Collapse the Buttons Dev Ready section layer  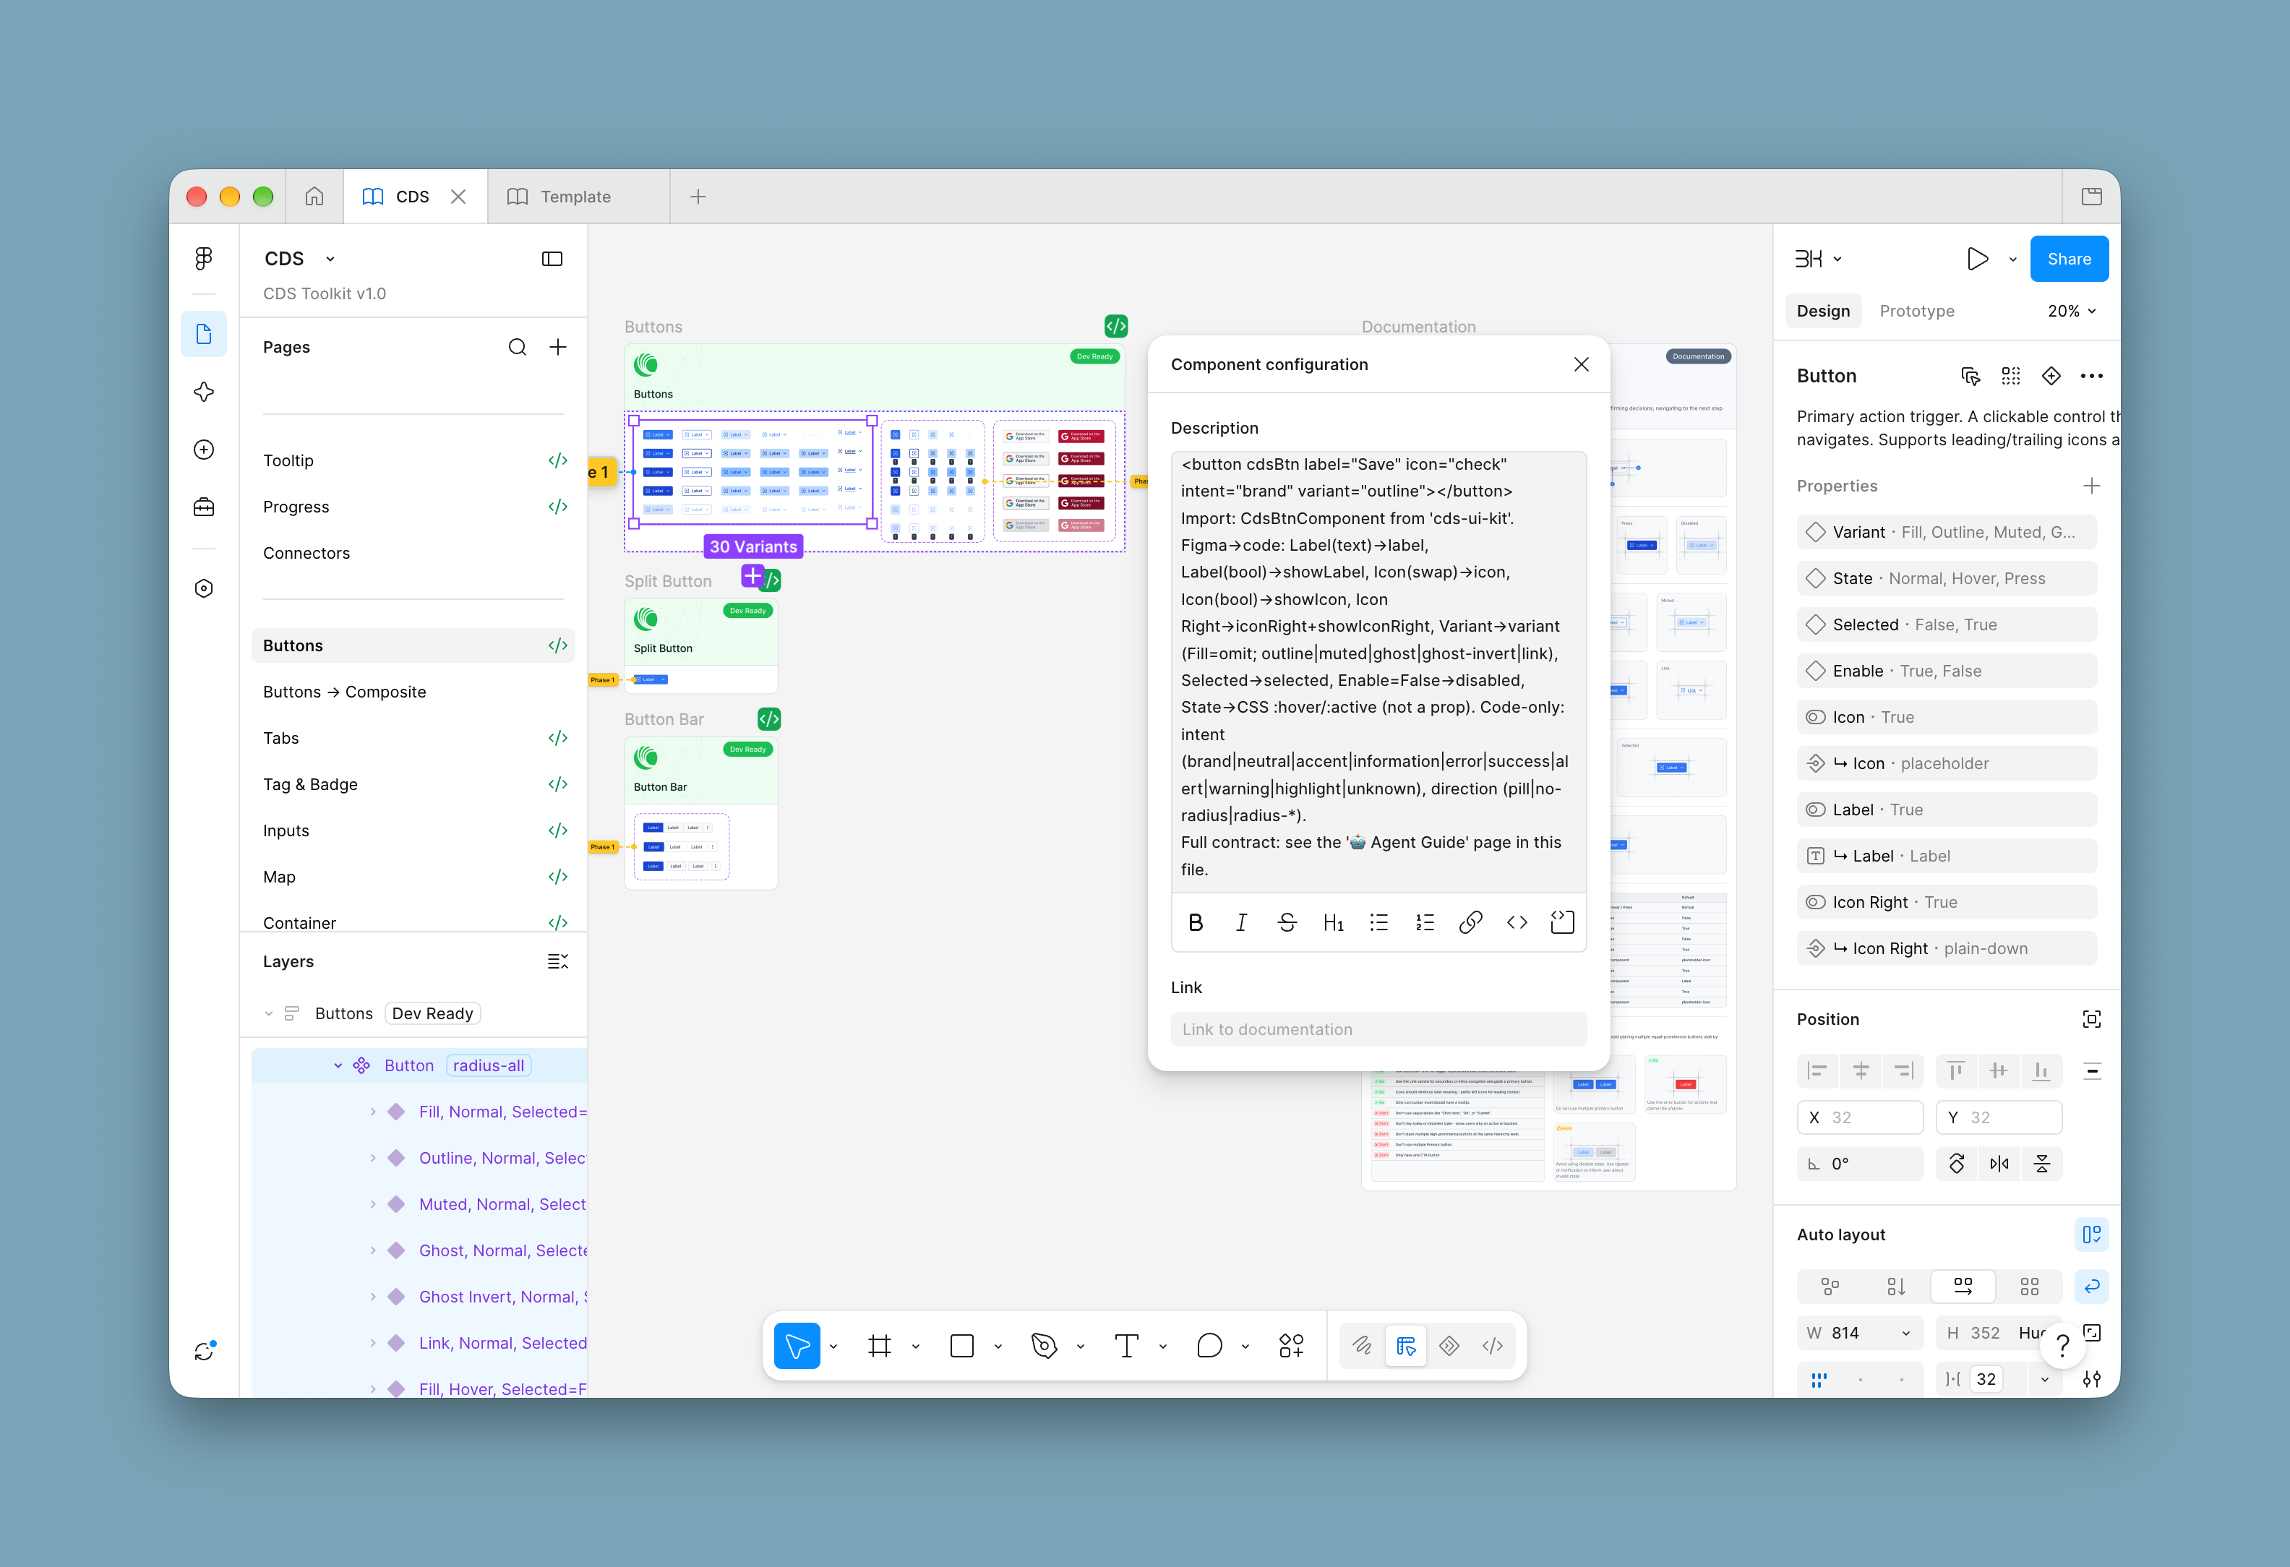(268, 1014)
